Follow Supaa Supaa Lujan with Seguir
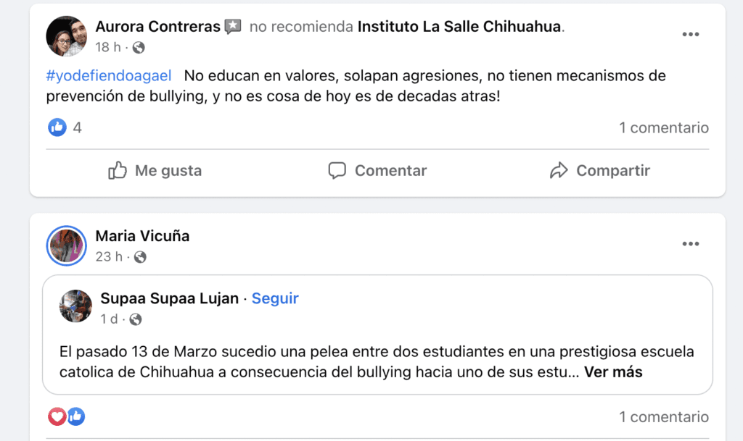The height and width of the screenshot is (441, 743). (275, 298)
